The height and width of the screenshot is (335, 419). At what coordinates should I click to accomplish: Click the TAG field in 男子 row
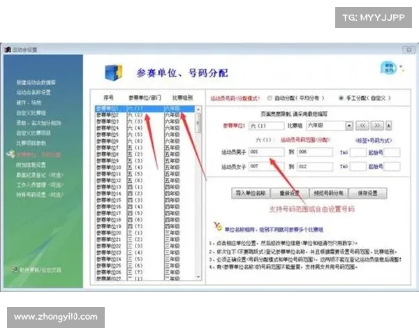[358, 152]
